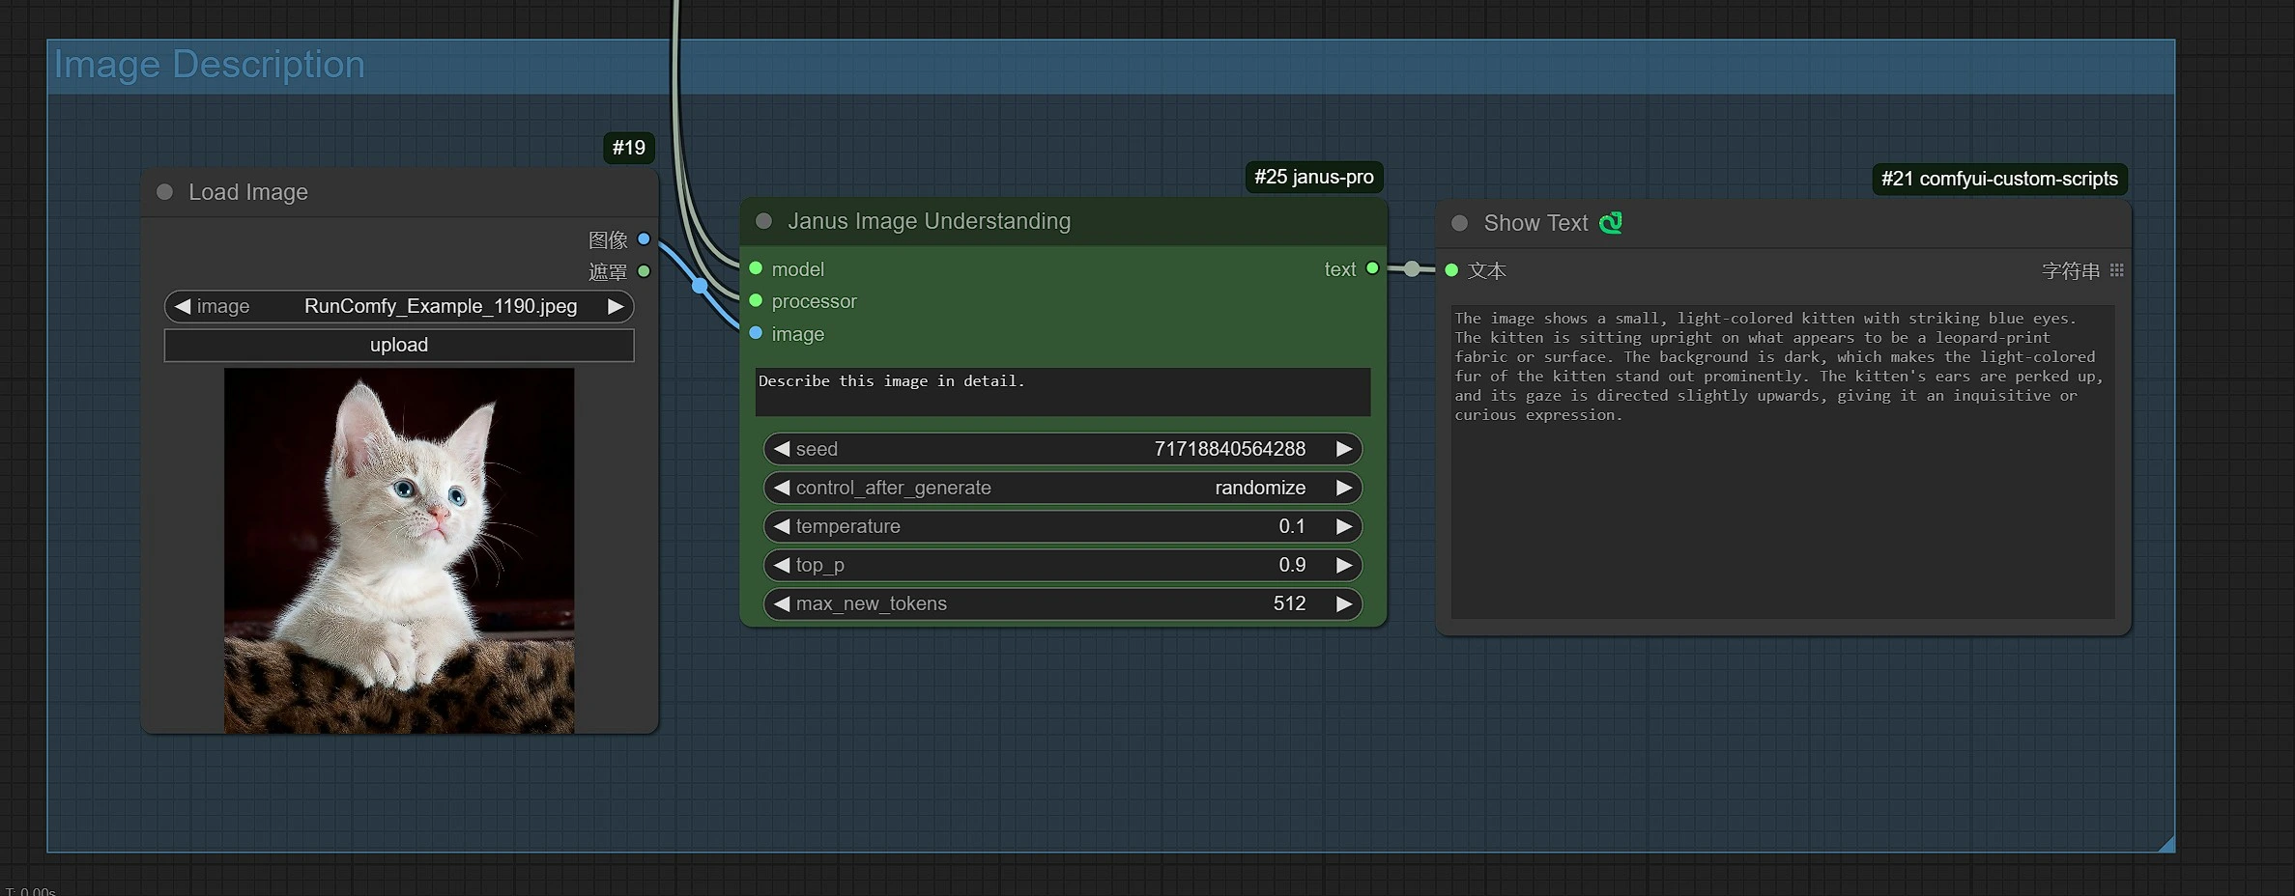
Task: Click the group resize corner handle
Action: click(2166, 844)
